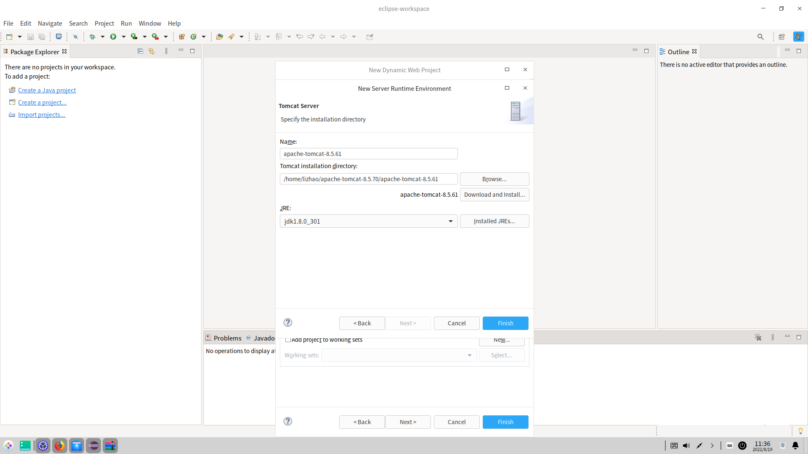Click the Debug bug icon in toolbar
This screenshot has height=454, width=808.
93,37
